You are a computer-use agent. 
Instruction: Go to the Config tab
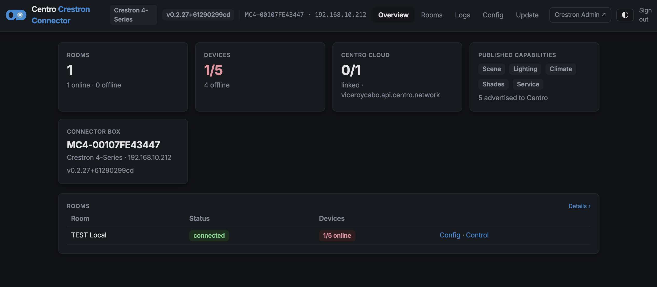click(493, 15)
